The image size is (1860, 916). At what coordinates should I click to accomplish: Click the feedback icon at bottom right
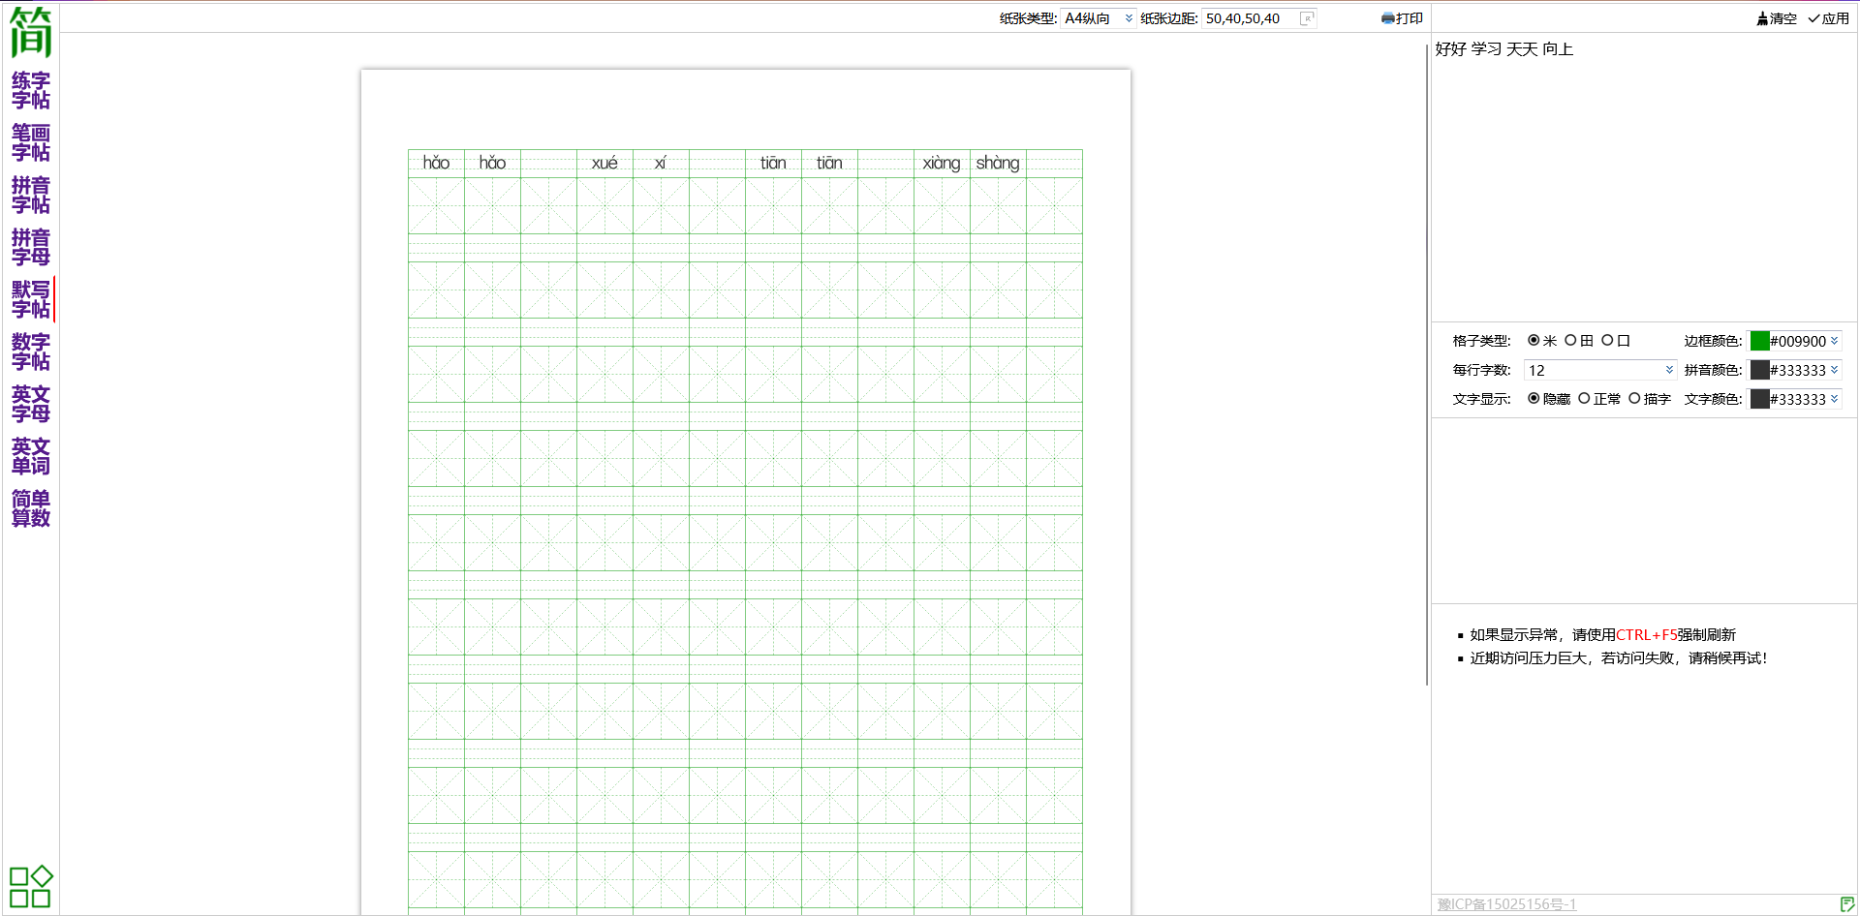tap(1846, 904)
